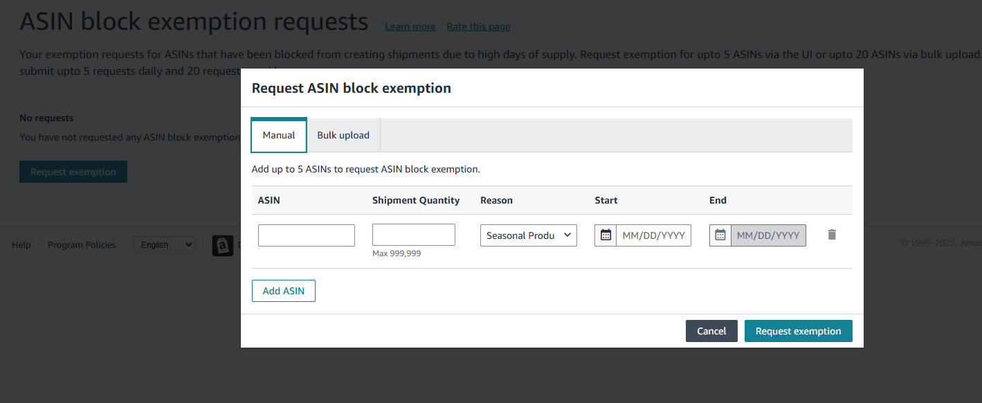The width and height of the screenshot is (982, 403).
Task: Click into the Shipment Quantity field
Action: [414, 235]
